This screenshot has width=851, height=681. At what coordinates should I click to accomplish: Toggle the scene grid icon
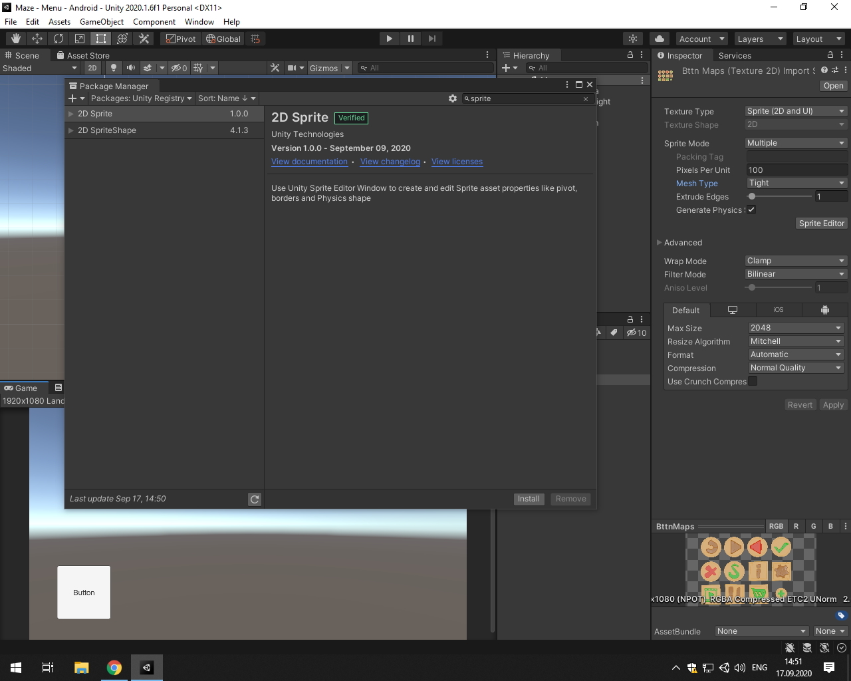(198, 68)
